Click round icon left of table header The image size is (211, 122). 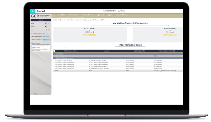click(54, 51)
